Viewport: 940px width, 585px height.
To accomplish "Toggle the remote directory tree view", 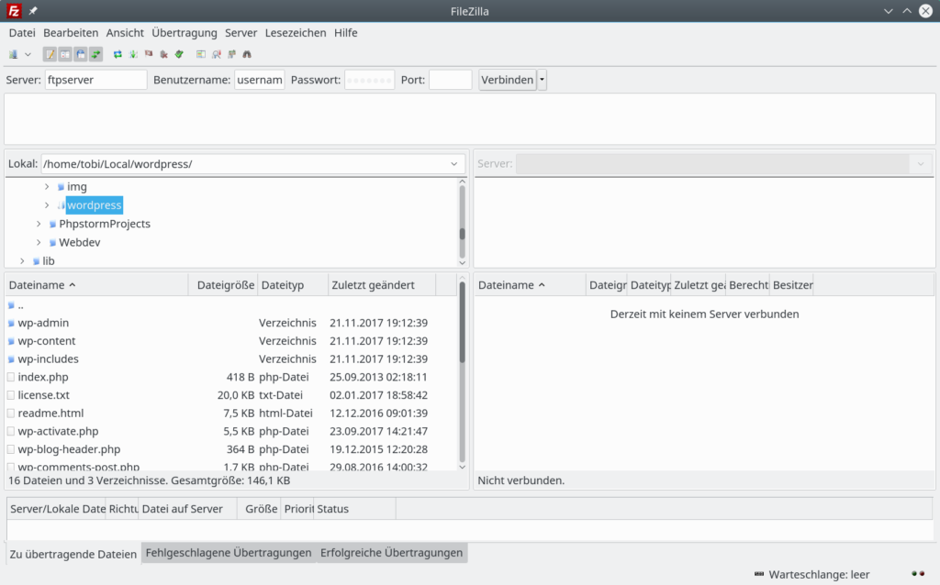I will click(x=81, y=54).
